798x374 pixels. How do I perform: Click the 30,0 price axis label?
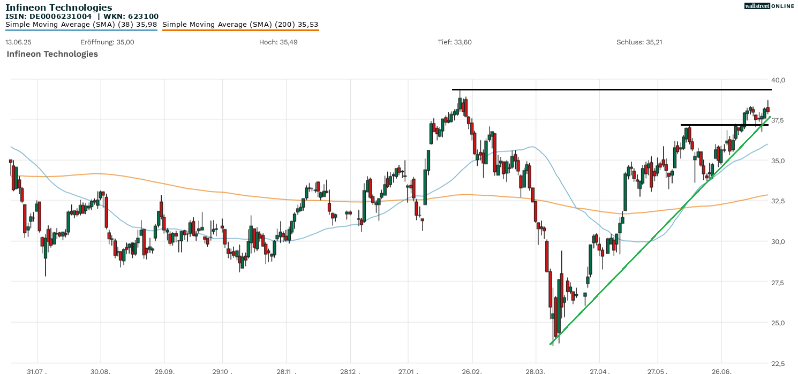pyautogui.click(x=779, y=241)
